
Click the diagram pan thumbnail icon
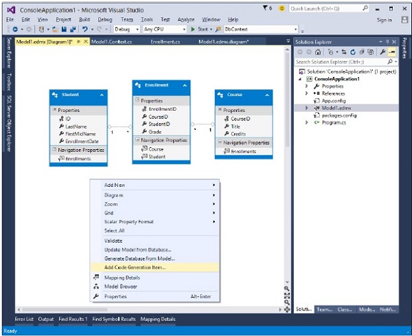[287, 309]
